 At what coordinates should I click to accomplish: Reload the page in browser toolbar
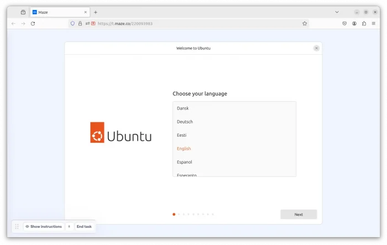pos(33,23)
